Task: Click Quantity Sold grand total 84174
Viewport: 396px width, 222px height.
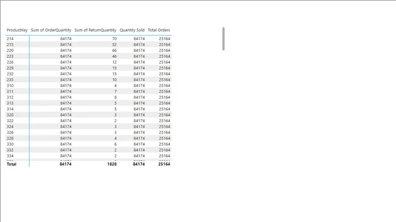Action: coord(139,164)
